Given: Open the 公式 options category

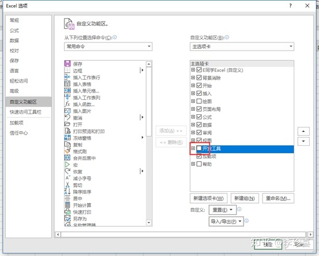Looking at the screenshot, I should coord(14,30).
